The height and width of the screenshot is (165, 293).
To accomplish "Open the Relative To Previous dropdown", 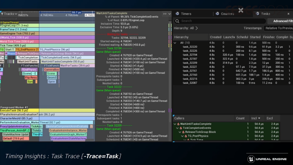I will 278,28.
